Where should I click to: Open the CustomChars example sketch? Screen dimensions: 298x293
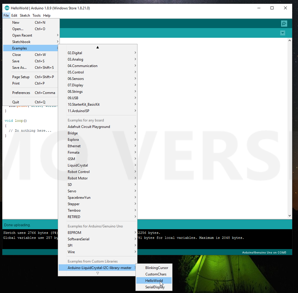click(x=154, y=274)
